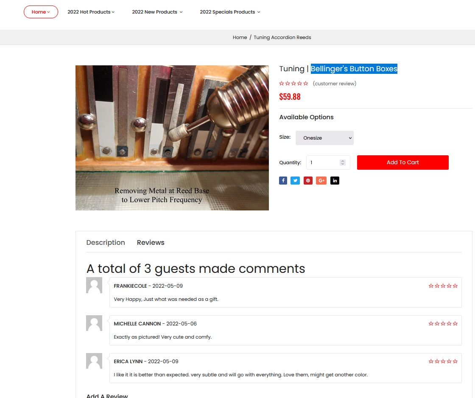Click the Available Options heading

pos(306,117)
